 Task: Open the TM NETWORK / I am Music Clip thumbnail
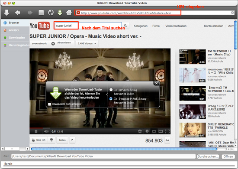193,56
